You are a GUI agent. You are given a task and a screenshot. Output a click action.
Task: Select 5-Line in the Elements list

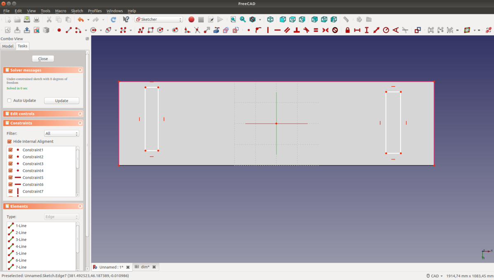21,253
